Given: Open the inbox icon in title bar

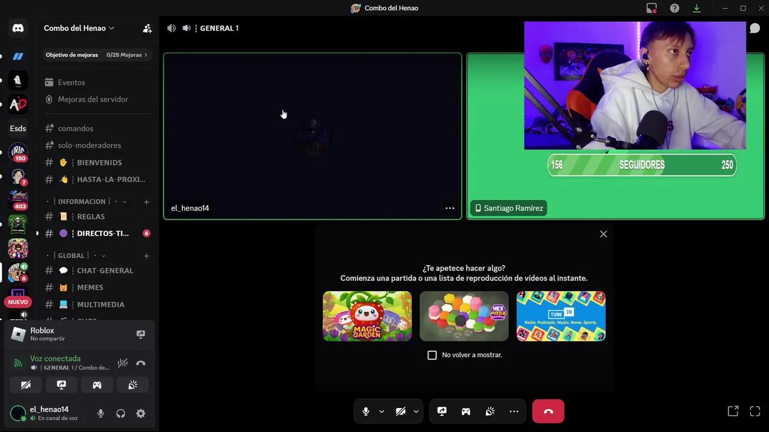Looking at the screenshot, I should tap(652, 8).
